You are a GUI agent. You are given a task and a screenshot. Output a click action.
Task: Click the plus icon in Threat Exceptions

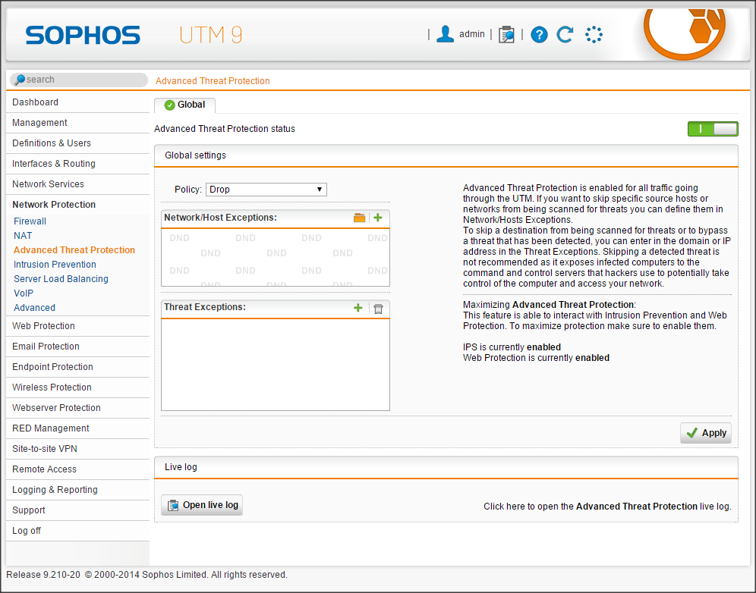358,308
